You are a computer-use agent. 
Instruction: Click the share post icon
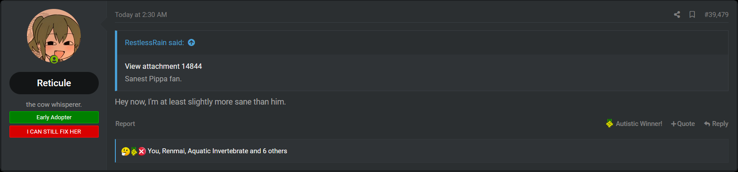(677, 15)
